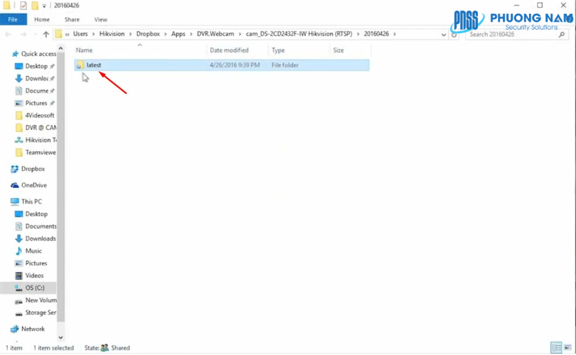Screen dimensions: 576x355
Task: Click the Up one level arrow
Action: [x=46, y=34]
